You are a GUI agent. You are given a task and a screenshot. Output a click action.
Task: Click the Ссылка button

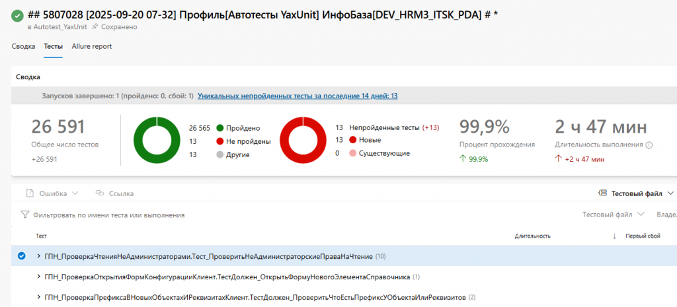114,193
